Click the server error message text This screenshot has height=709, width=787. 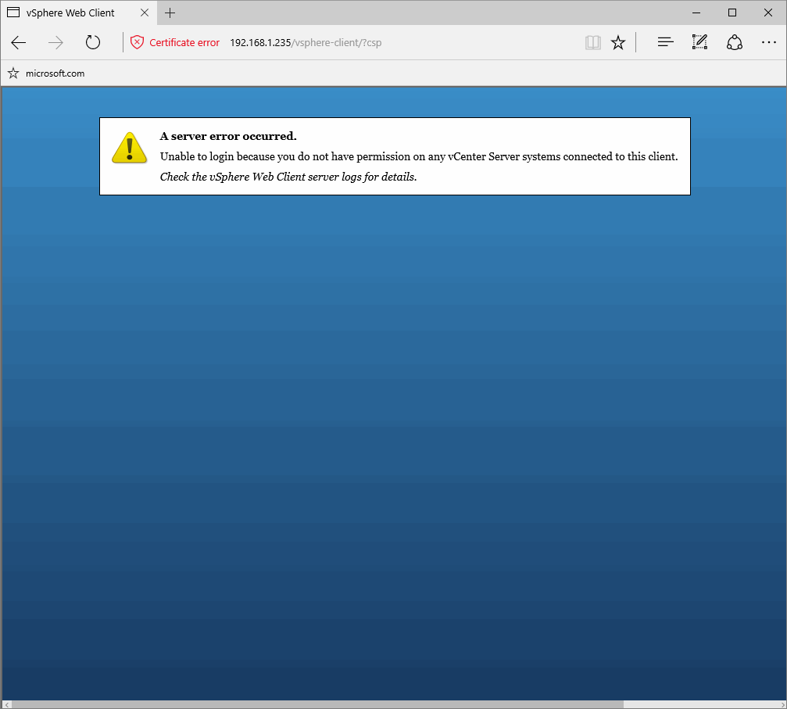(x=418, y=156)
